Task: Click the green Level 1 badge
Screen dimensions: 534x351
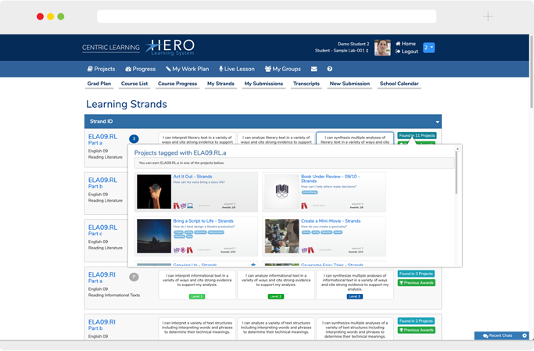Action: coord(197,296)
